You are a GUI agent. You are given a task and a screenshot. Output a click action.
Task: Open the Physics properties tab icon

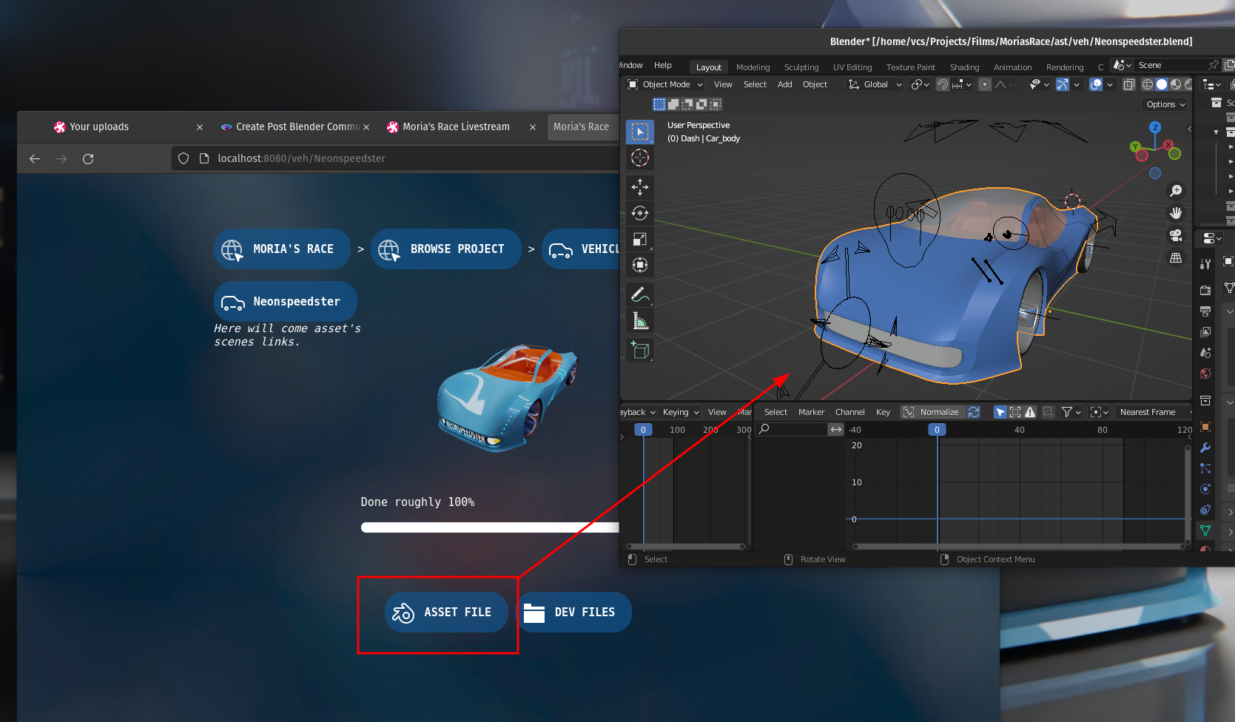point(1205,489)
